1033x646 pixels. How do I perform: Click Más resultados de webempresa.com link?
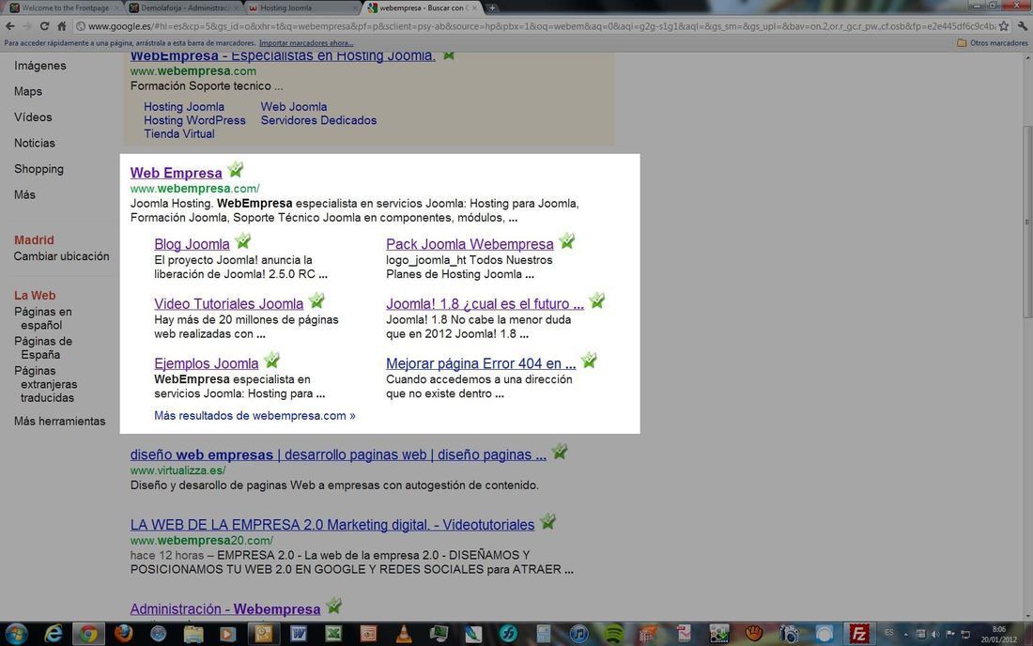tap(254, 416)
